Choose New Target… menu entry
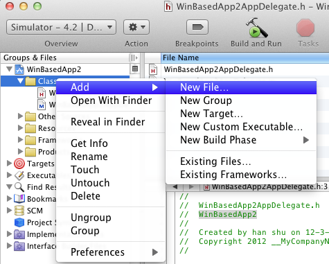The height and width of the screenshot is (264, 329). [241, 114]
